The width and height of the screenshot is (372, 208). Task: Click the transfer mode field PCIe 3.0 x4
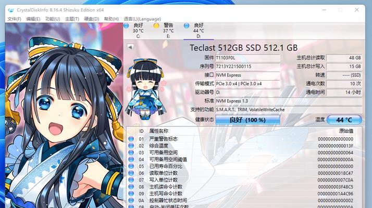pos(247,84)
